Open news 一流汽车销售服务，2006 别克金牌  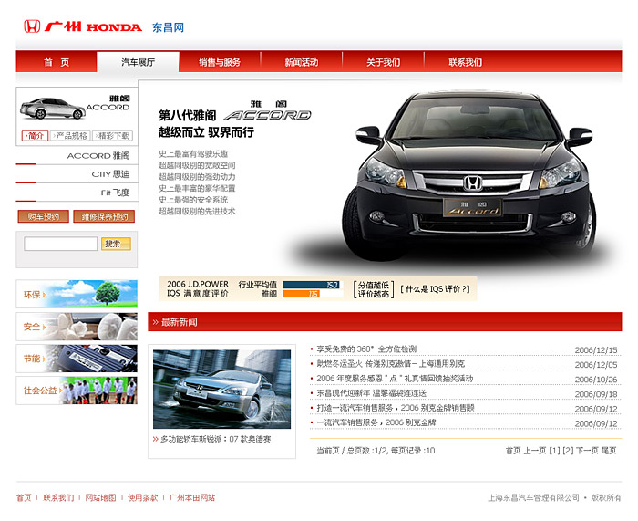[376, 422]
